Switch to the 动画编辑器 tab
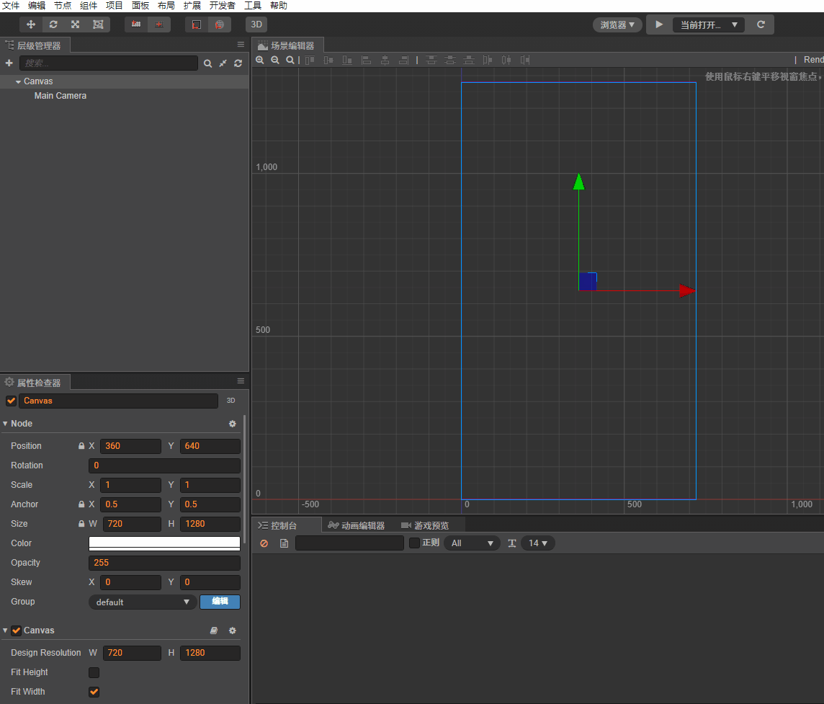The image size is (824, 704). coord(356,525)
